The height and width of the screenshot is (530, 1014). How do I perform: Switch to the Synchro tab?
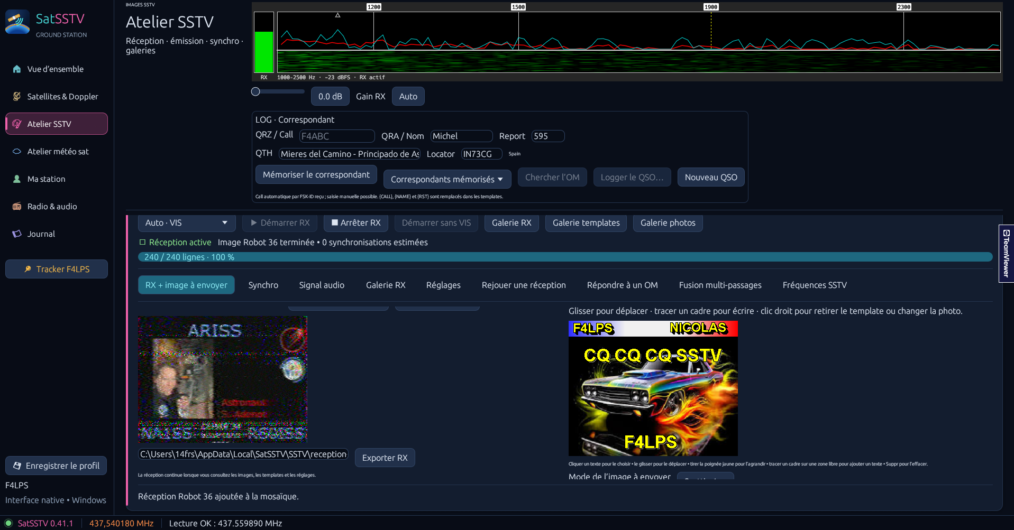(263, 285)
